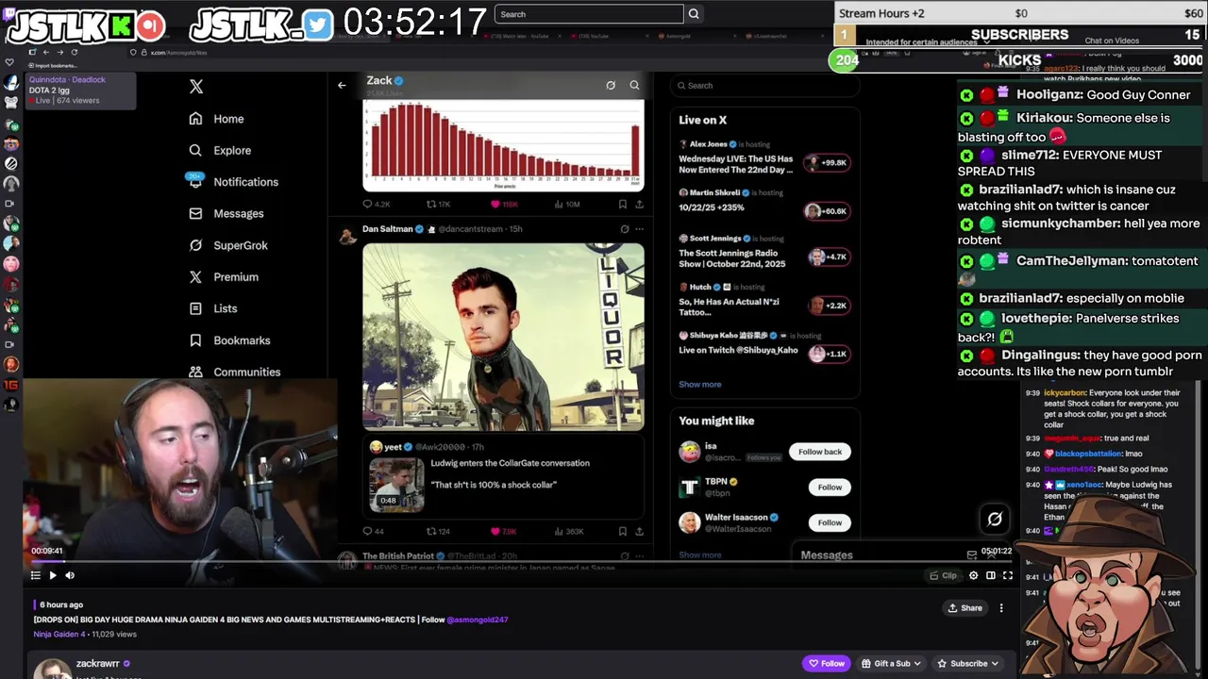Open Scott Jennings Radio Show listing
Viewport: 1208px width, 679px height.
(x=764, y=250)
